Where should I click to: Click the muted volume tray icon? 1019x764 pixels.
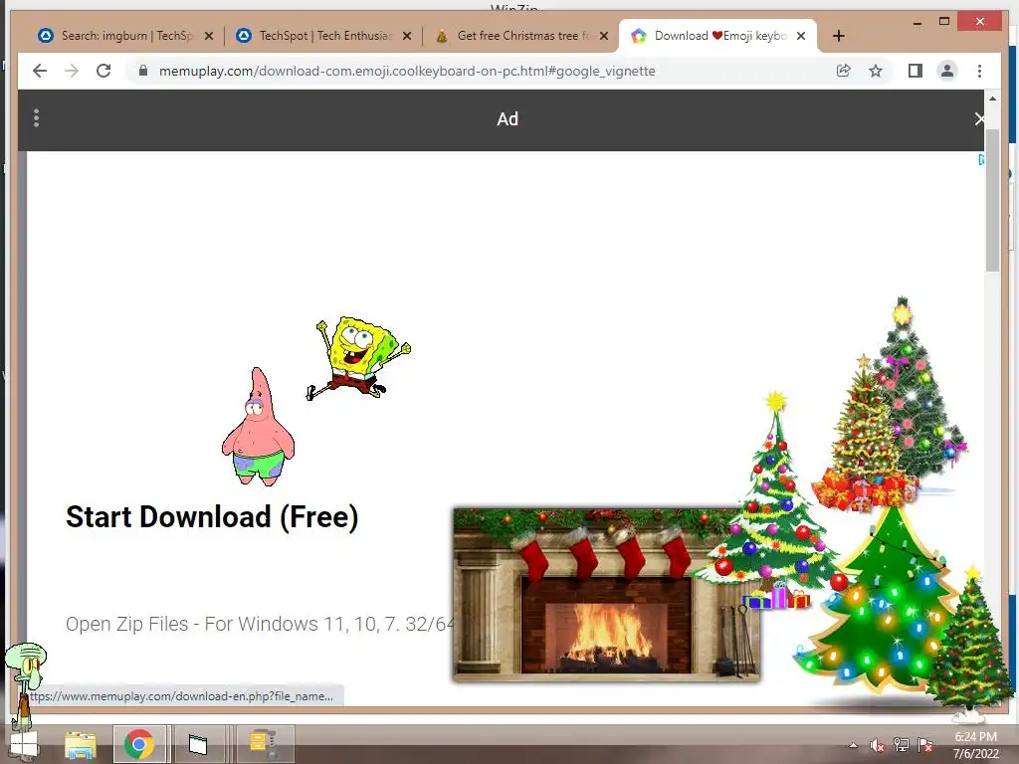[878, 746]
